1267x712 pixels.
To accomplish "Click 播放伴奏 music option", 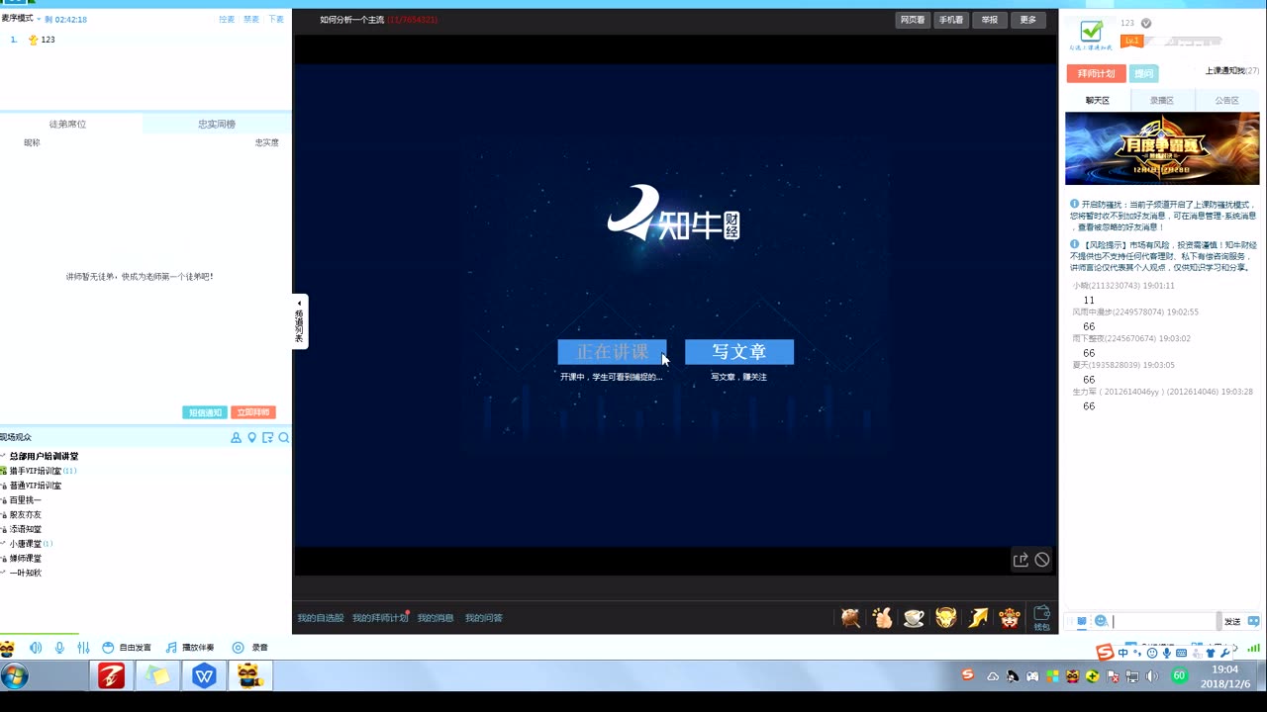I will tap(189, 648).
